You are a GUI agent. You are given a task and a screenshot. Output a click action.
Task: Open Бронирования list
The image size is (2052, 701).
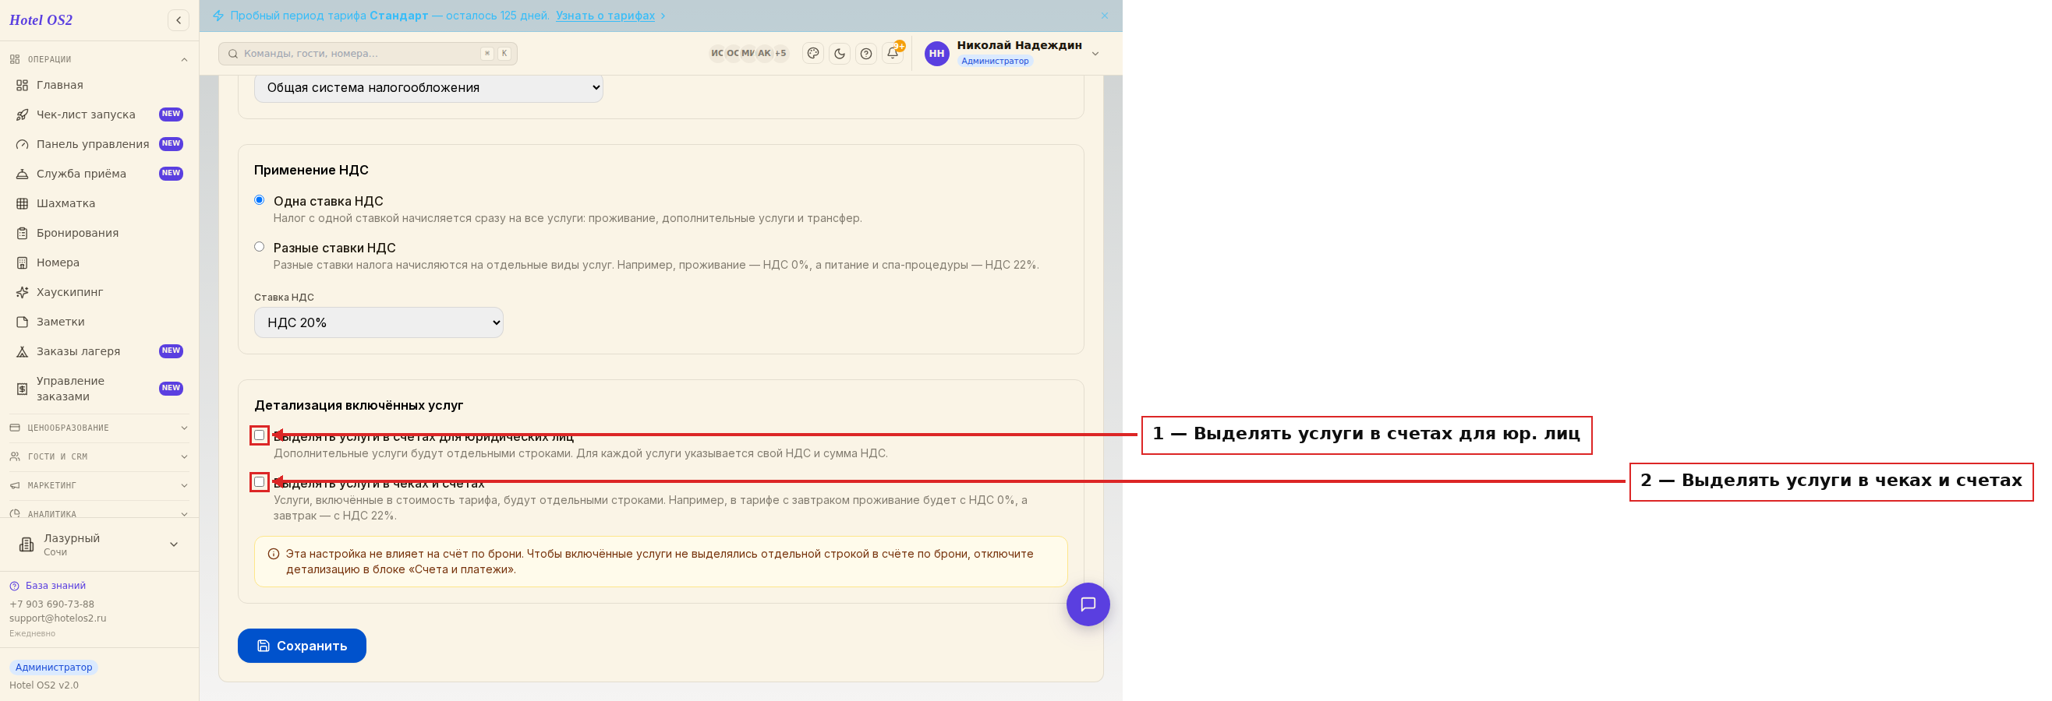click(x=99, y=233)
